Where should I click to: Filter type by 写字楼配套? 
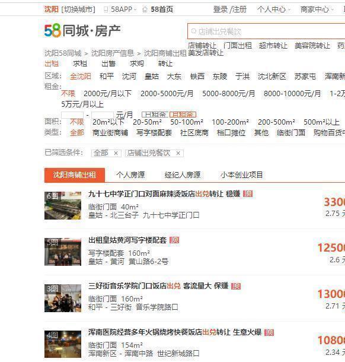[154, 133]
